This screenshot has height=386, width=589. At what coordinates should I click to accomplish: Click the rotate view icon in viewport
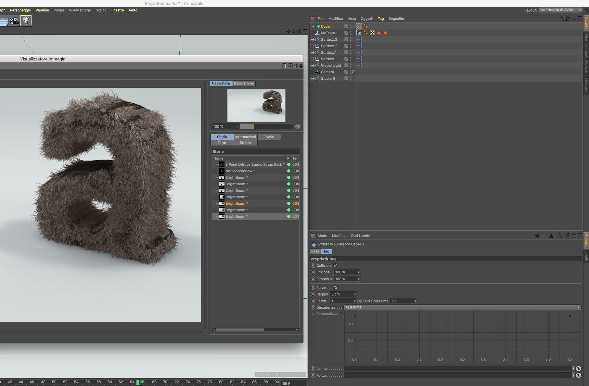tap(299, 32)
